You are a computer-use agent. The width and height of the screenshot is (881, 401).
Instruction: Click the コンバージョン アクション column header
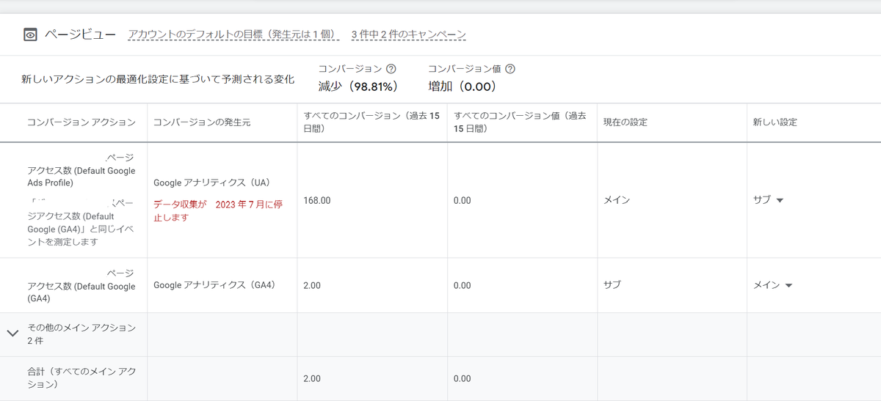pyautogui.click(x=81, y=122)
